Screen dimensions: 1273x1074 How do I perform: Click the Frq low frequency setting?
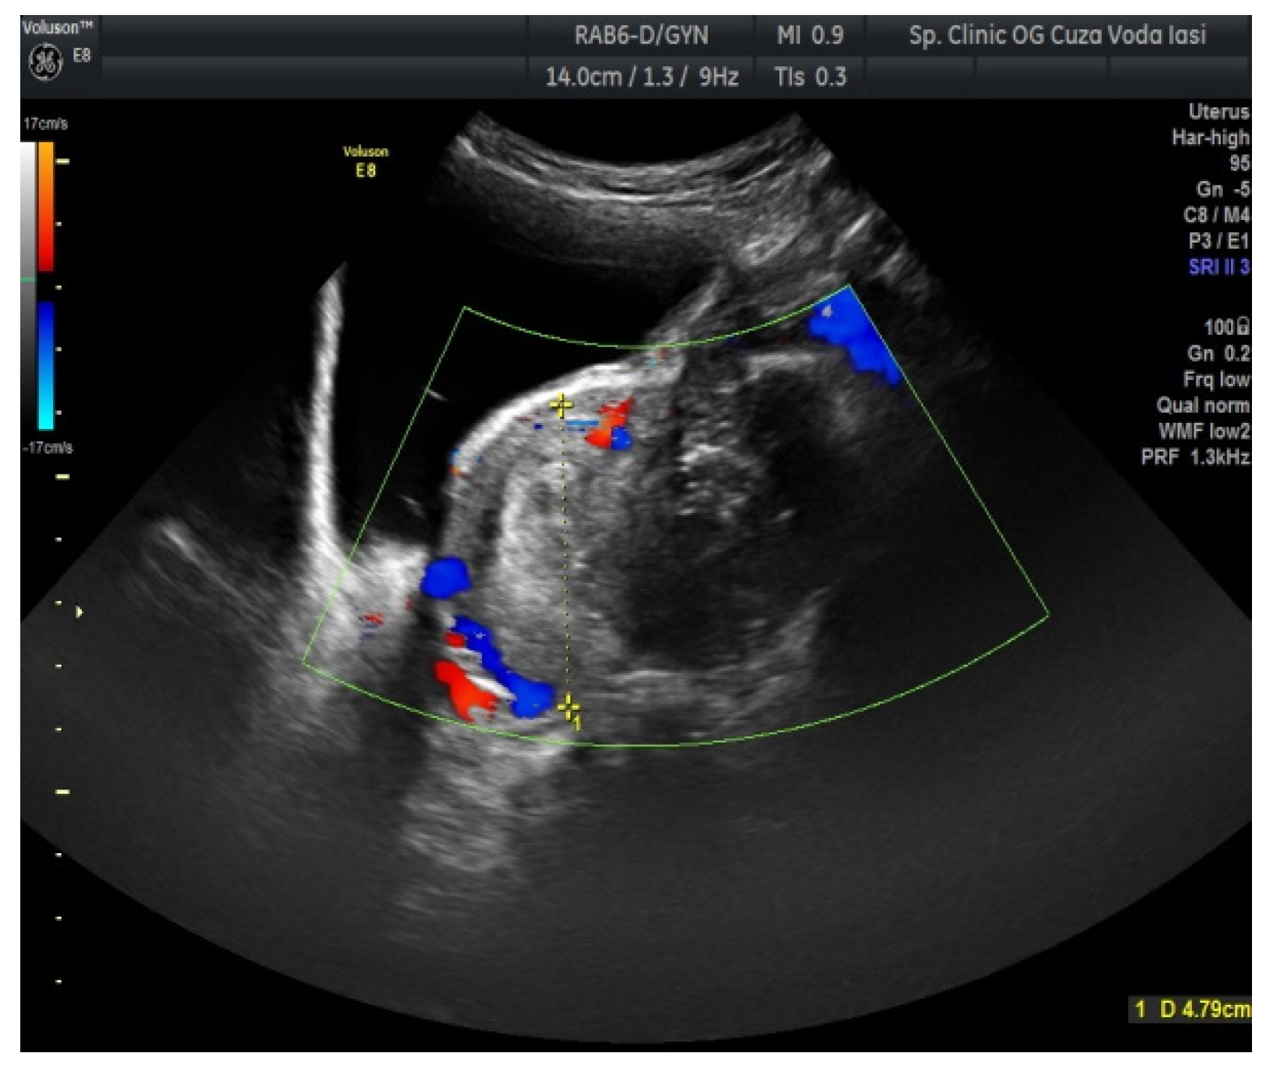pyautogui.click(x=1216, y=379)
